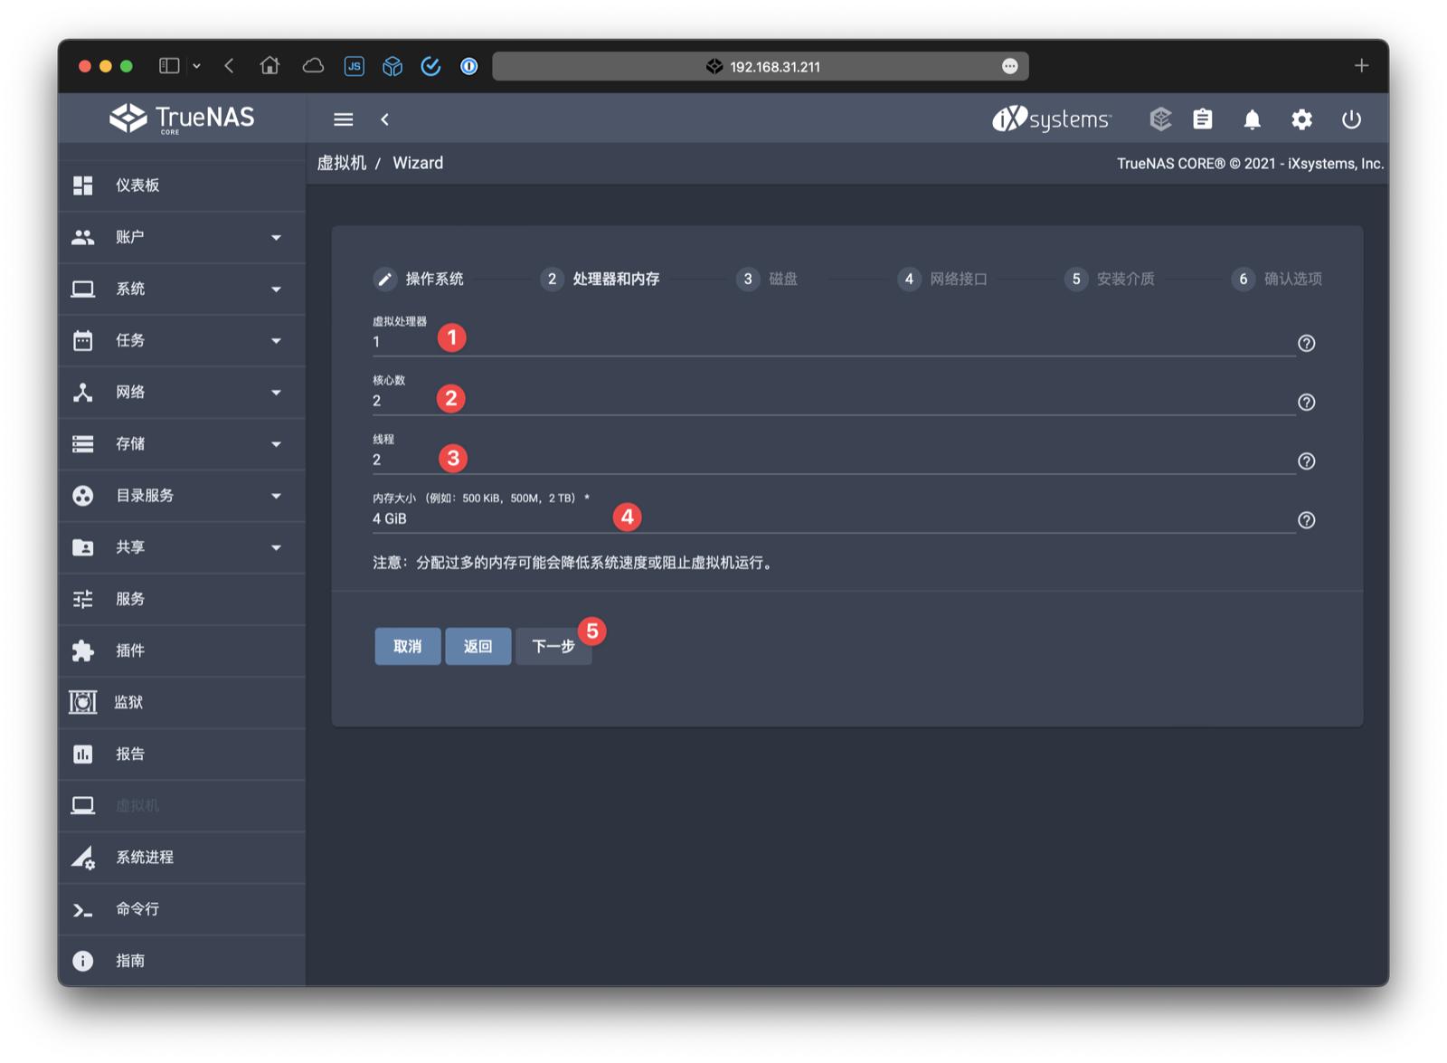The width and height of the screenshot is (1447, 1063).
Task: Select the 监狱 jail icon in the sidebar
Action: click(82, 702)
